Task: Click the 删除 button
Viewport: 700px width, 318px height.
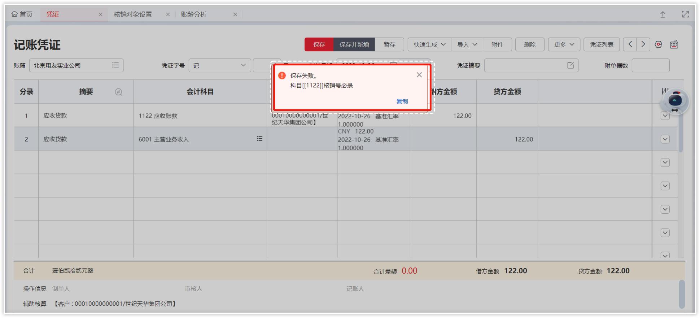Action: 530,44
